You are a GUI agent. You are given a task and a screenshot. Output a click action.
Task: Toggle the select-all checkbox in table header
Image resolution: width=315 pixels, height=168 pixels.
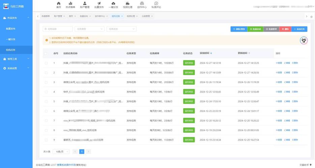coord(46,53)
